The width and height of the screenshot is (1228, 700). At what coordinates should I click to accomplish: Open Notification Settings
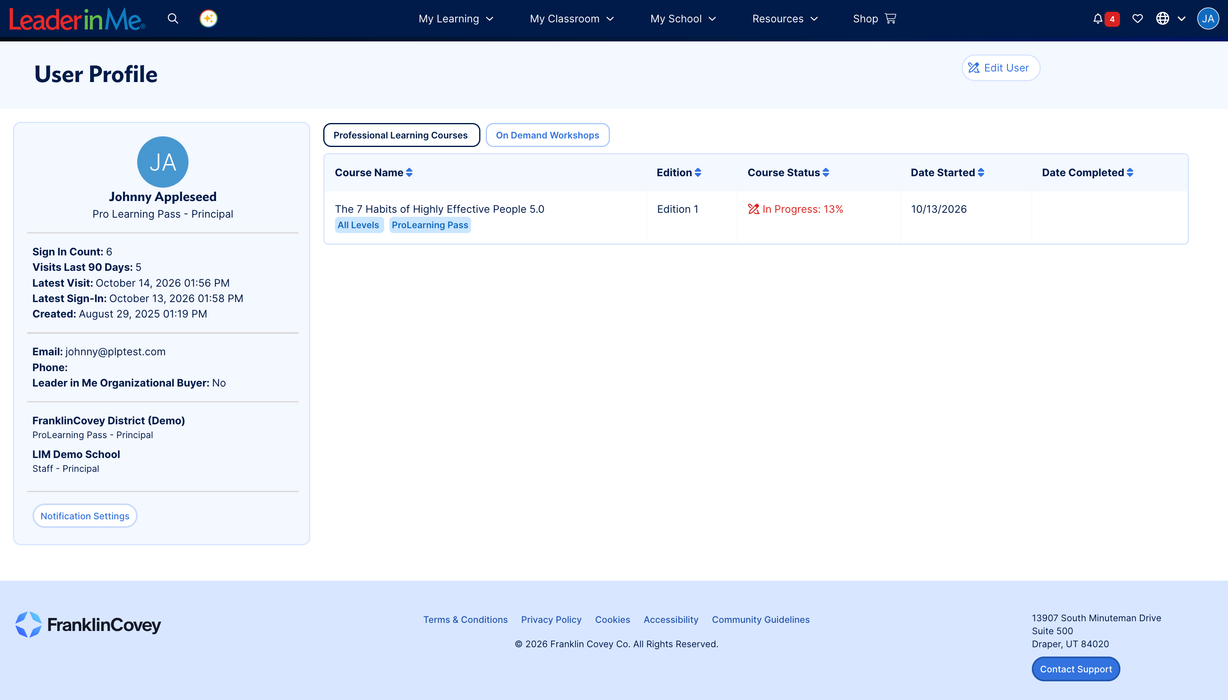point(84,516)
